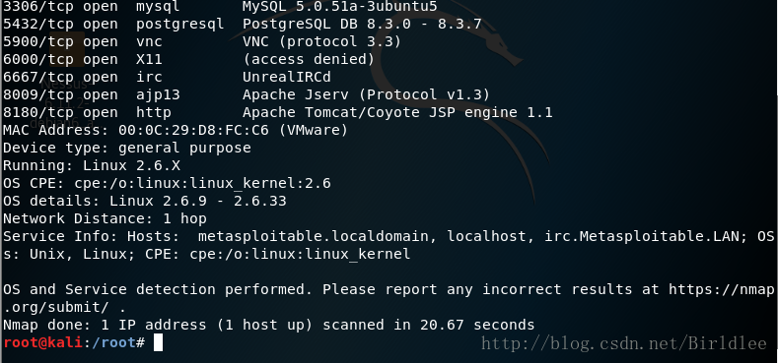This screenshot has width=778, height=363.
Task: Select the Network Distance: 1 hop line
Action: tap(105, 219)
